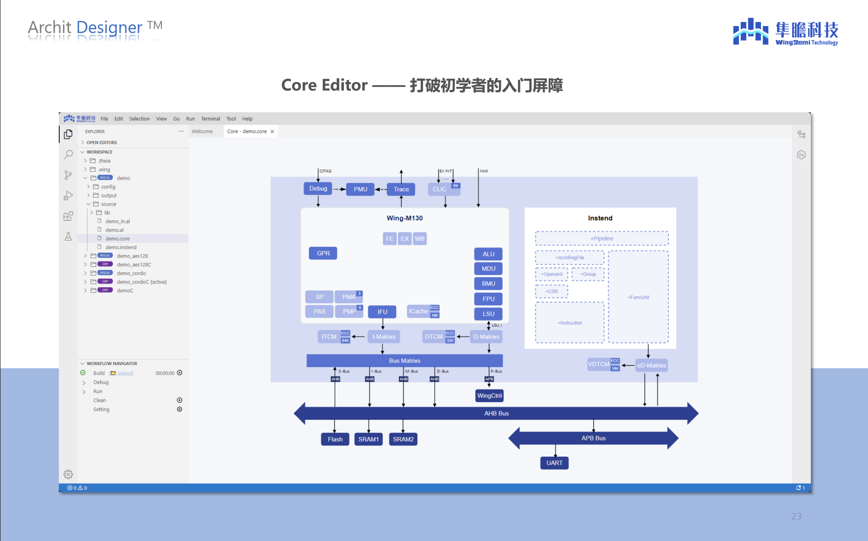Click the +CSR placeholder

(551, 291)
